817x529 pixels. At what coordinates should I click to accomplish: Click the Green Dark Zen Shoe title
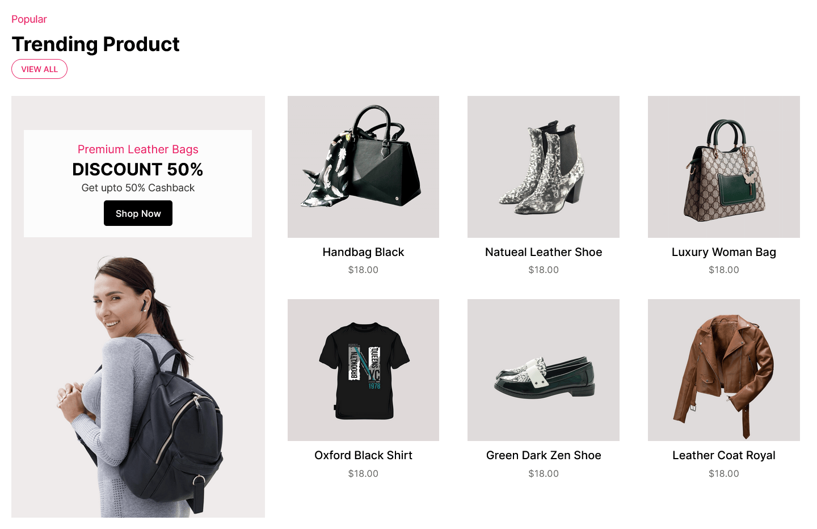544,455
